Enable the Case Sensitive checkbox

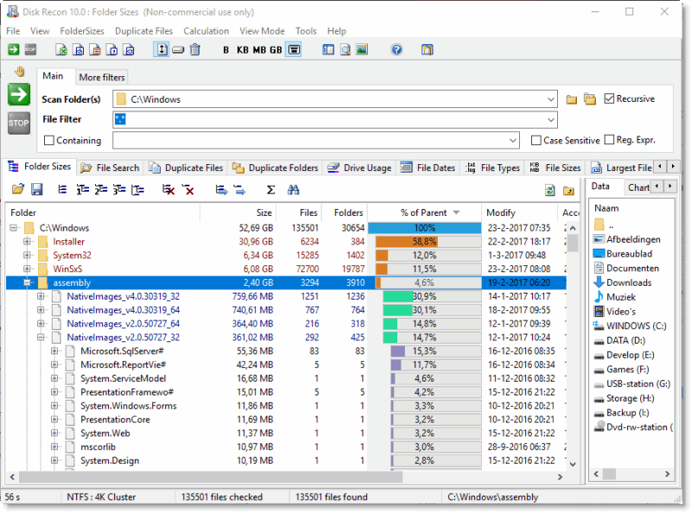(536, 140)
